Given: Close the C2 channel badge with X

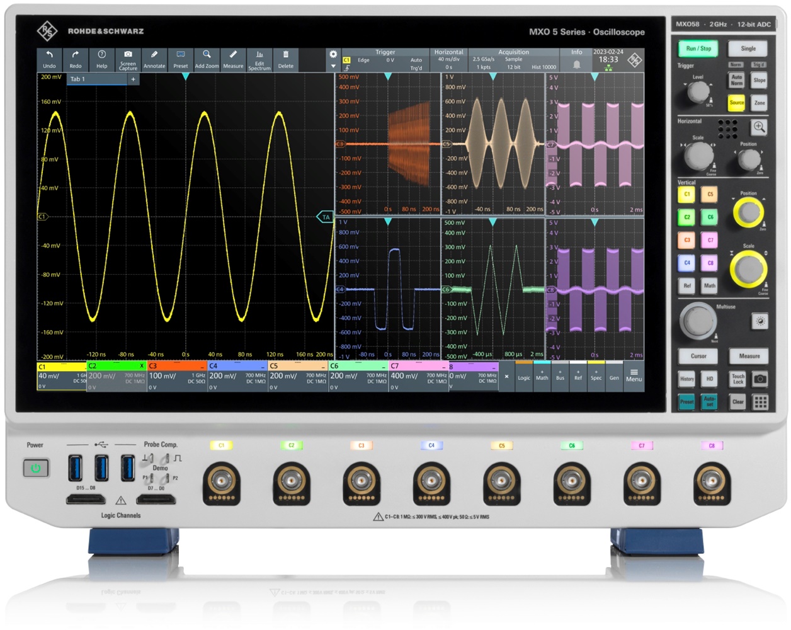Looking at the screenshot, I should click(142, 366).
